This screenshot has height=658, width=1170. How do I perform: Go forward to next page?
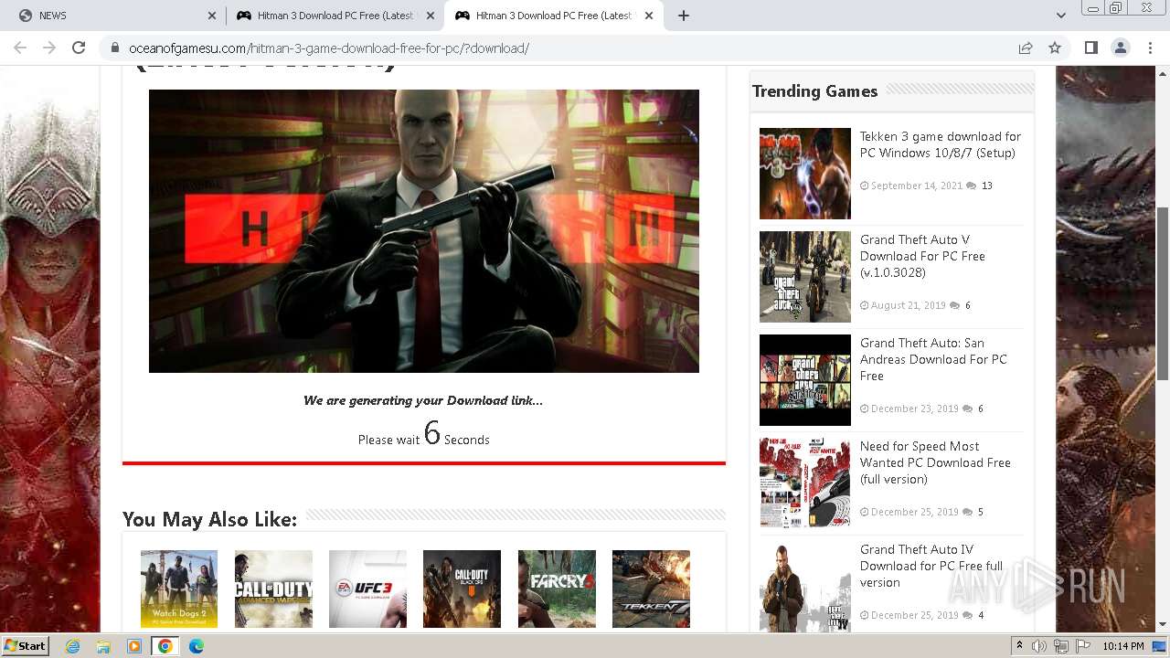click(x=49, y=48)
